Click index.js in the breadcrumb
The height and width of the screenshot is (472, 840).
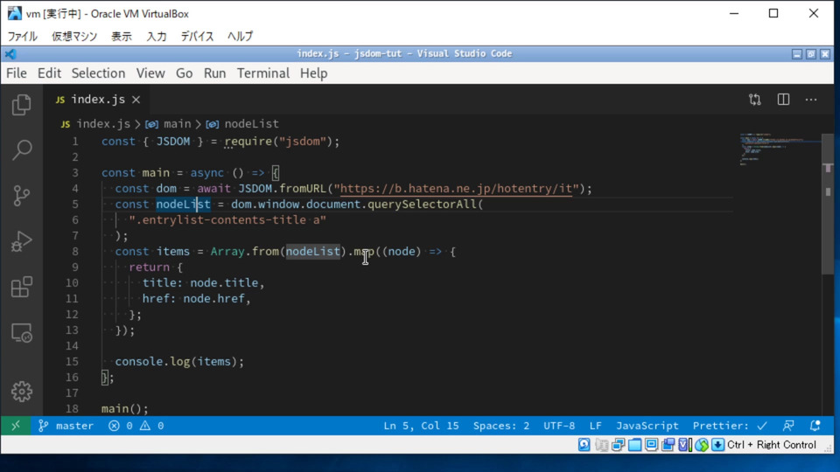tap(103, 124)
